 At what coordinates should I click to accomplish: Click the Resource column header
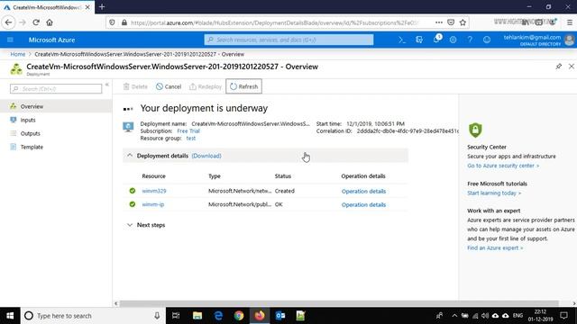(154, 176)
